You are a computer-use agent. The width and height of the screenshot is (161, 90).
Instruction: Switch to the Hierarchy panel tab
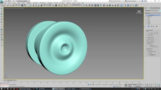pos(151,8)
